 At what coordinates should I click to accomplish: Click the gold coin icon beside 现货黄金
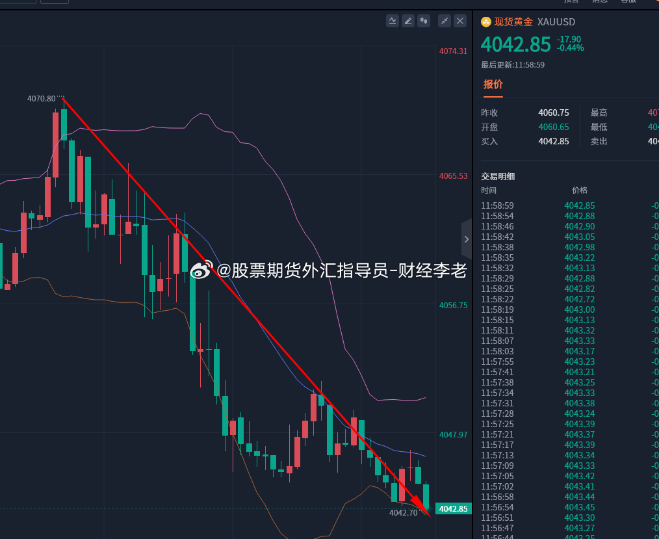(x=486, y=22)
